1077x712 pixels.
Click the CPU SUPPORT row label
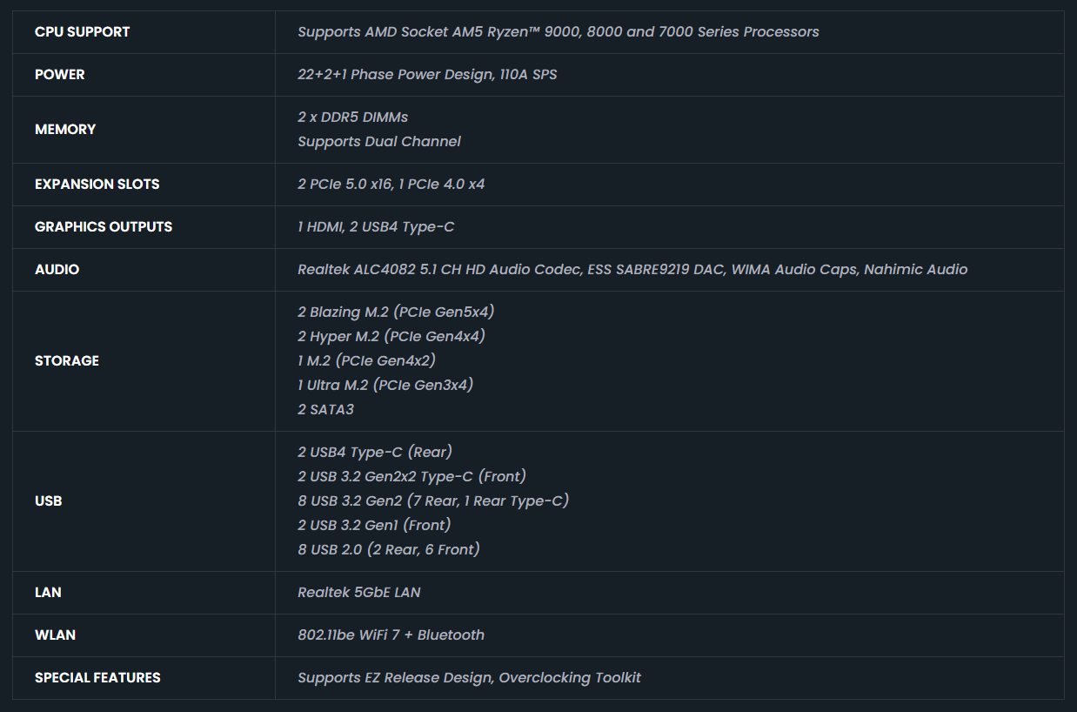(x=82, y=32)
